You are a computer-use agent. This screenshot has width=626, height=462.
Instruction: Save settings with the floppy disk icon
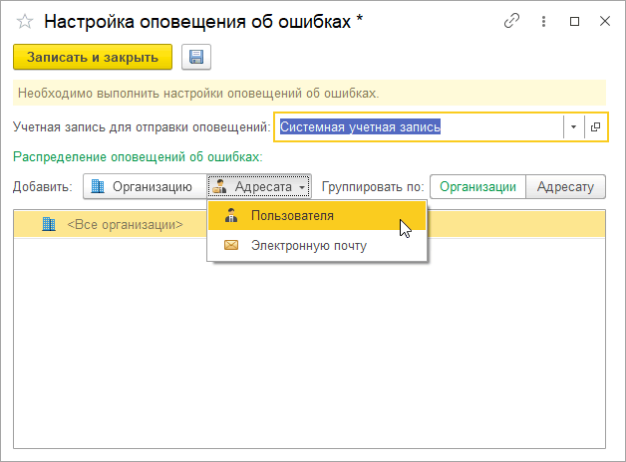click(x=195, y=58)
